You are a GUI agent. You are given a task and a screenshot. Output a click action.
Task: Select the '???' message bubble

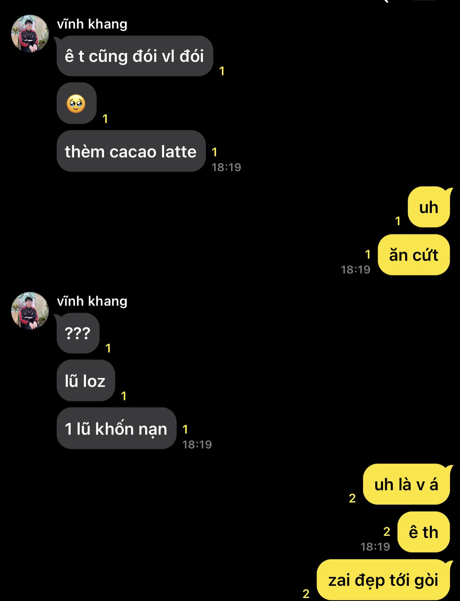tap(78, 333)
